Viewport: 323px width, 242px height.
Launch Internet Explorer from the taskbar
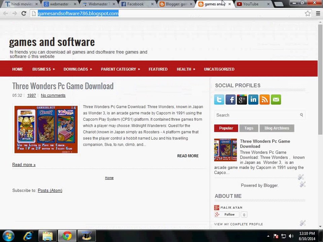tap(28, 236)
